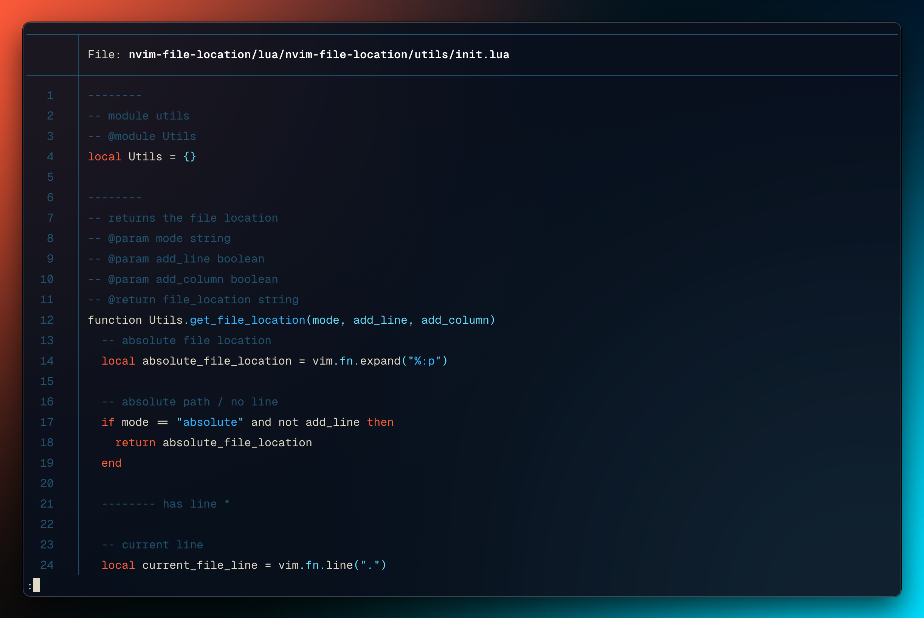Click the dashed comment line on line 6
This screenshot has width=924, height=618.
(115, 197)
